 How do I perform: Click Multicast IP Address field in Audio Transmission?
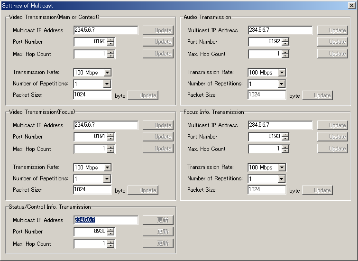[x=280, y=30]
